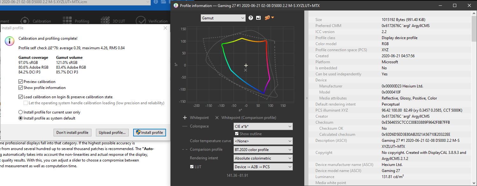Click the Profile connection space XYZ value

(x=385, y=50)
